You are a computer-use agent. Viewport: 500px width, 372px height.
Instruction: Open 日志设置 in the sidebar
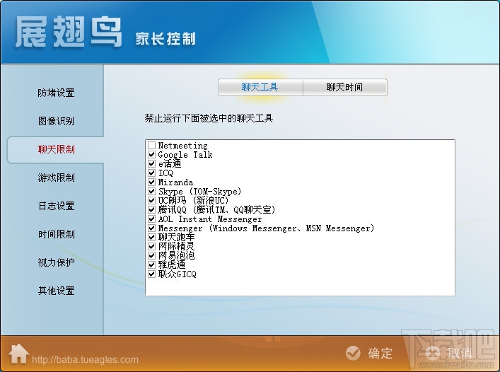(56, 206)
